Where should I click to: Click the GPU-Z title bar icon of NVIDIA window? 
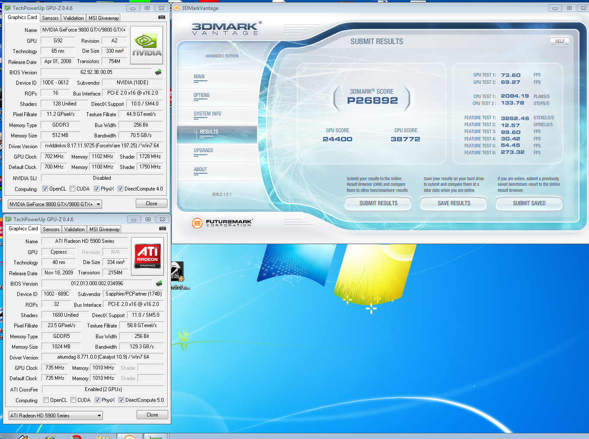[x=7, y=8]
